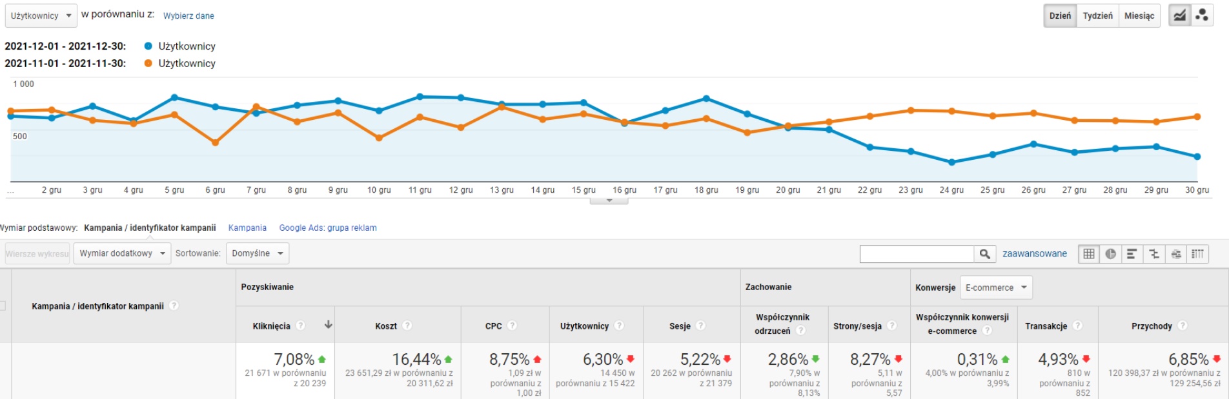Click the 2,86% bounce rate summary value
The width and height of the screenshot is (1229, 399).
[788, 359]
